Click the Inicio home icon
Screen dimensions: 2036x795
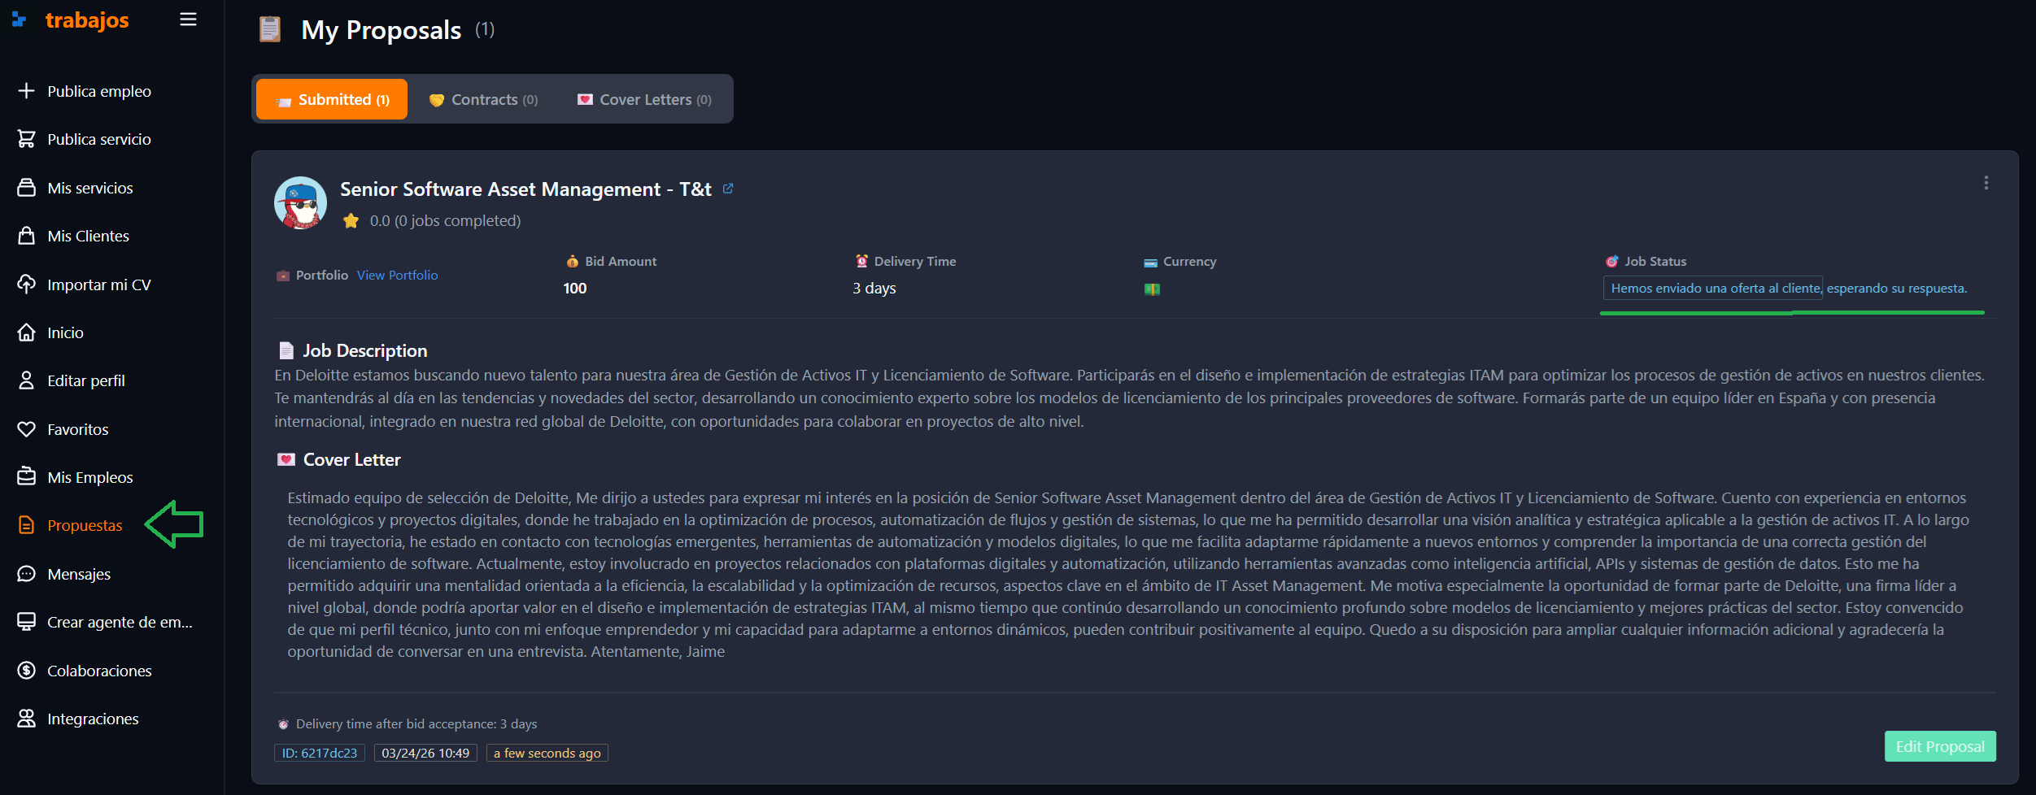pyautogui.click(x=26, y=332)
